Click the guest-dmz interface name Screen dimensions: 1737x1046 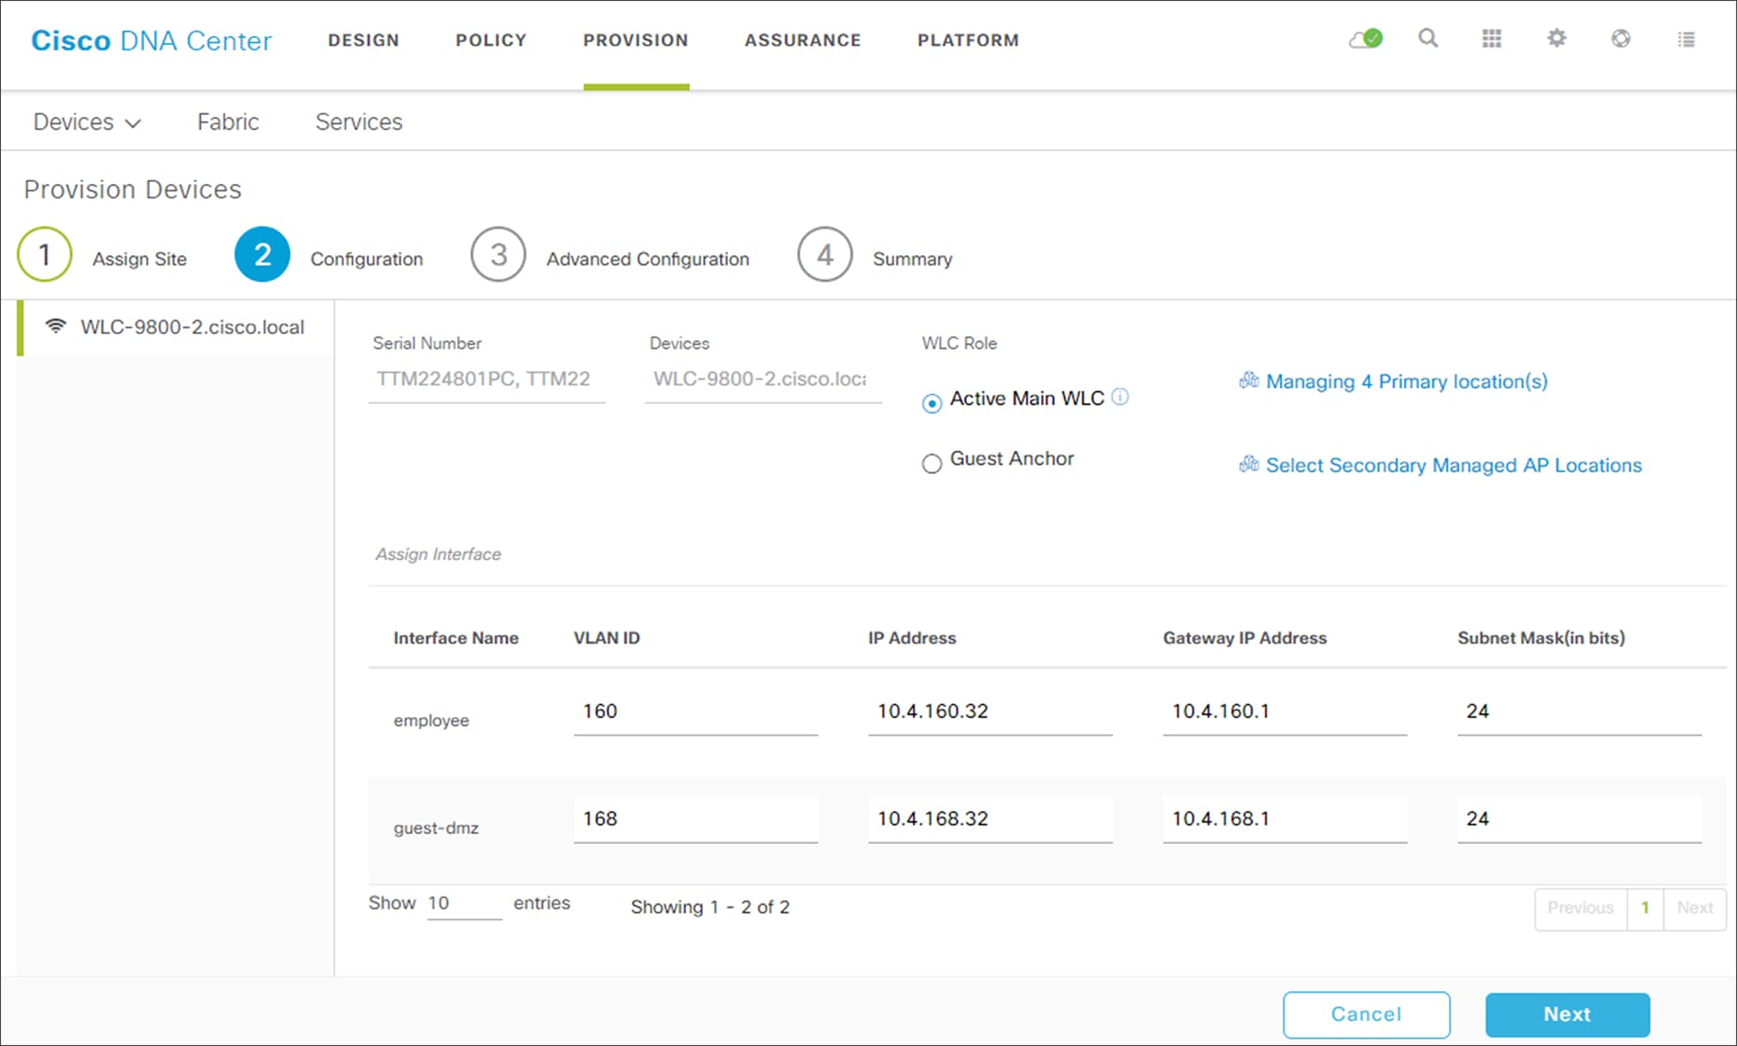point(436,828)
